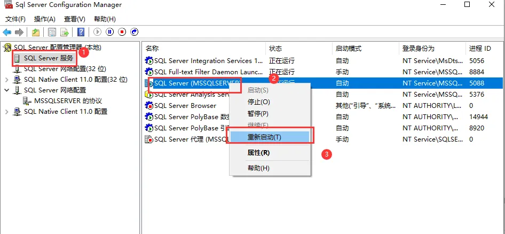Click the Back arrow toolbar icon

point(7,32)
